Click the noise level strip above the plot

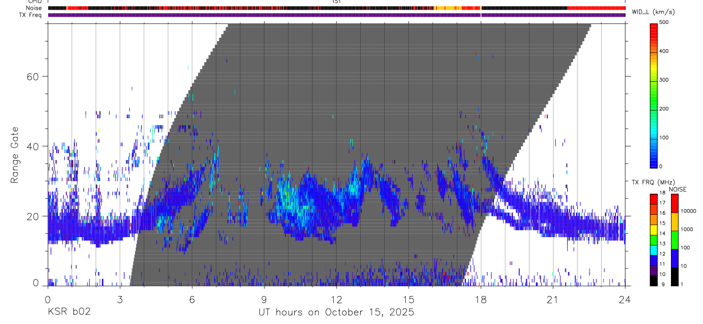click(337, 8)
